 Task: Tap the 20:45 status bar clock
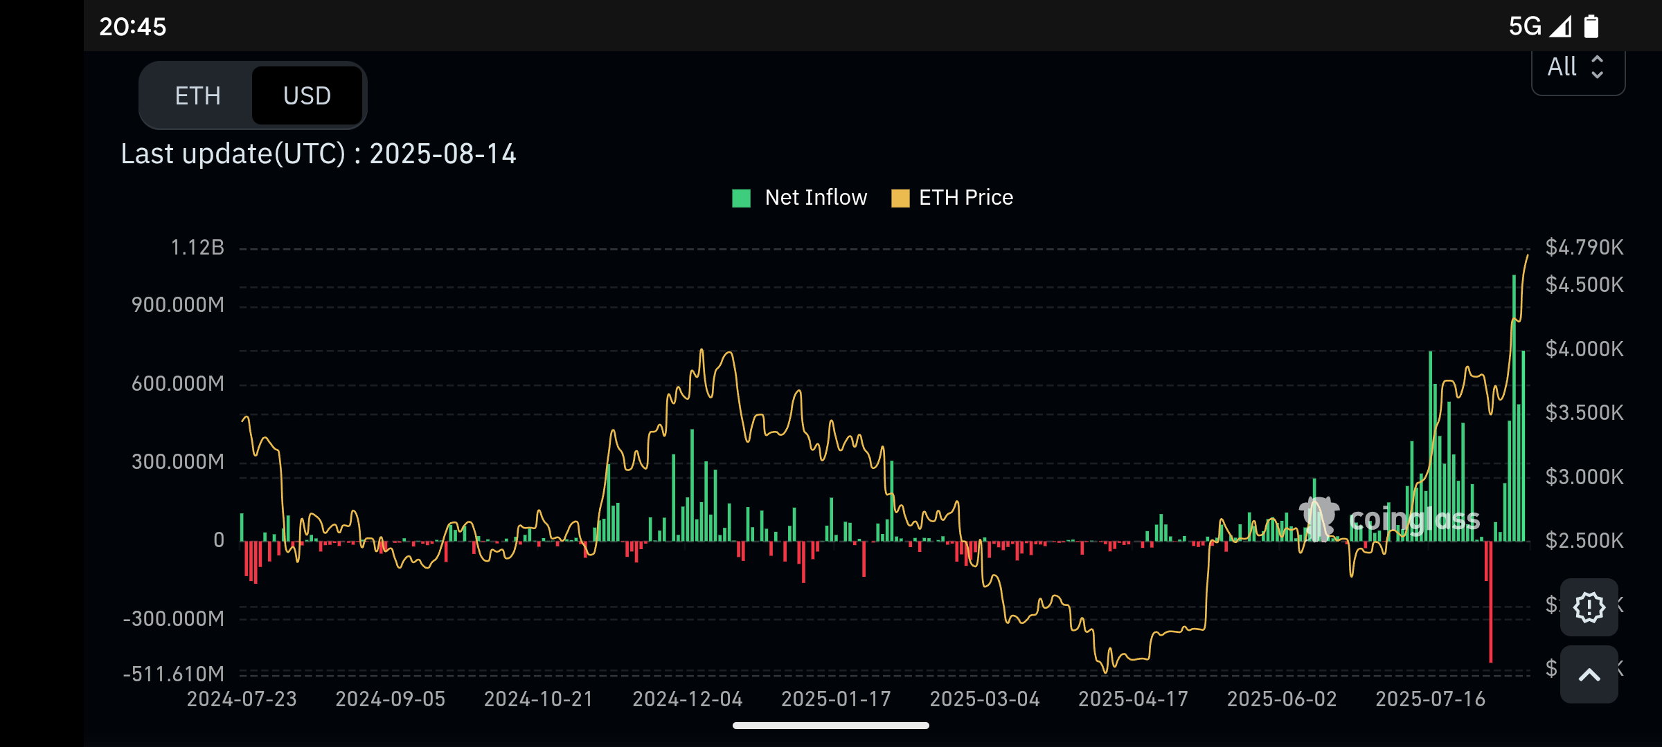(x=132, y=27)
